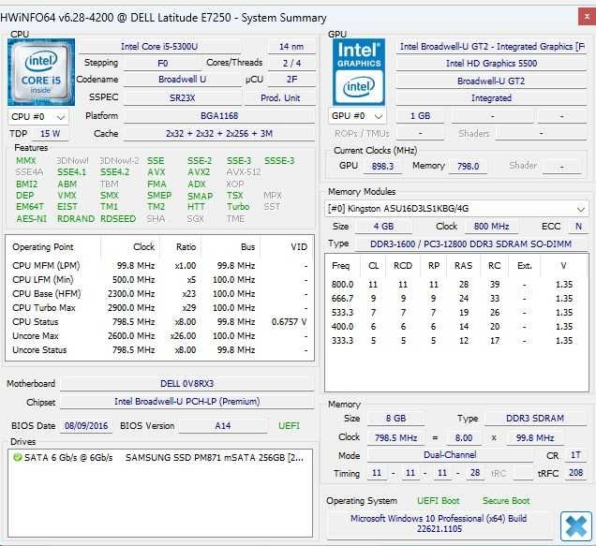
Task: Click the Intel HD Graphics 5500 field
Action: click(x=491, y=63)
